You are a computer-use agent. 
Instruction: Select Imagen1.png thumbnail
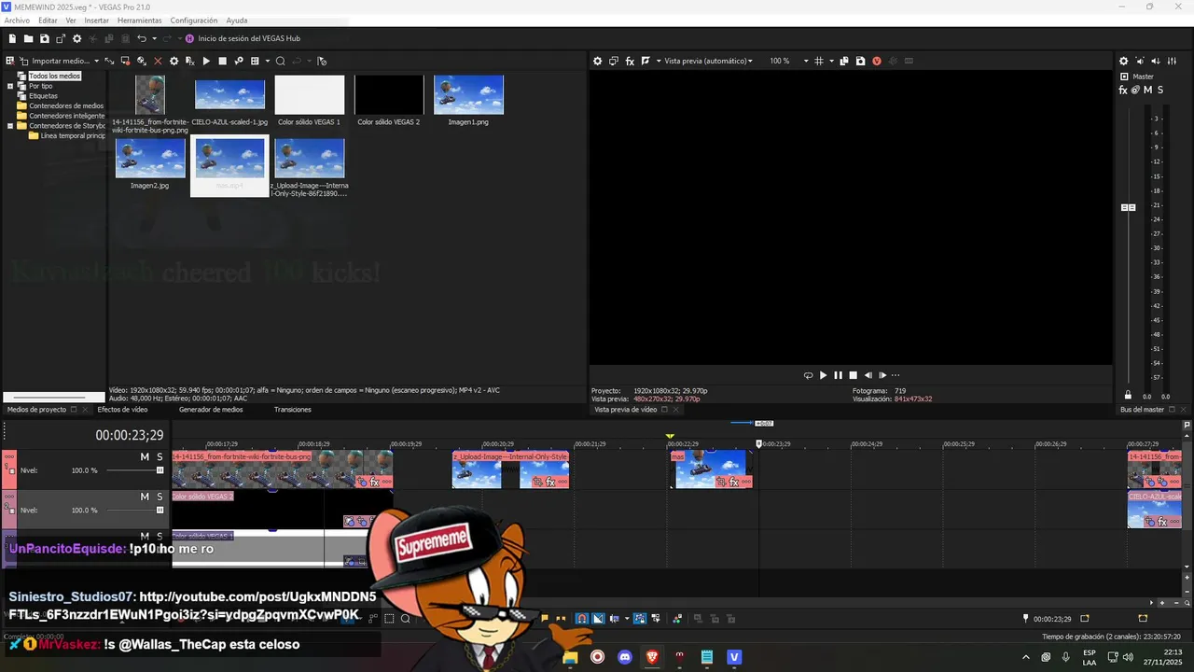[468, 95]
